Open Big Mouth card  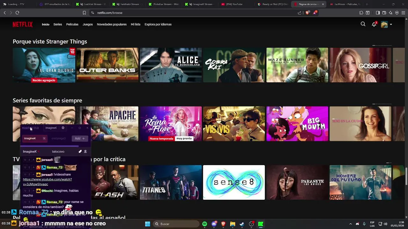click(297, 124)
